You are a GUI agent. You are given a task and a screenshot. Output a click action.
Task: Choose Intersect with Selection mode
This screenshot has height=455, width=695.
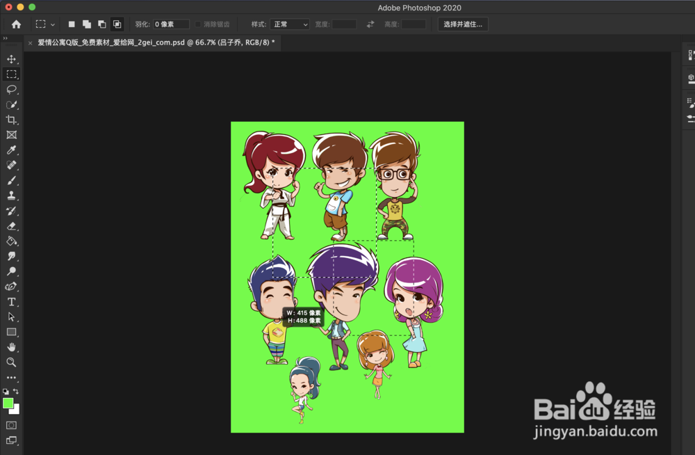(117, 24)
